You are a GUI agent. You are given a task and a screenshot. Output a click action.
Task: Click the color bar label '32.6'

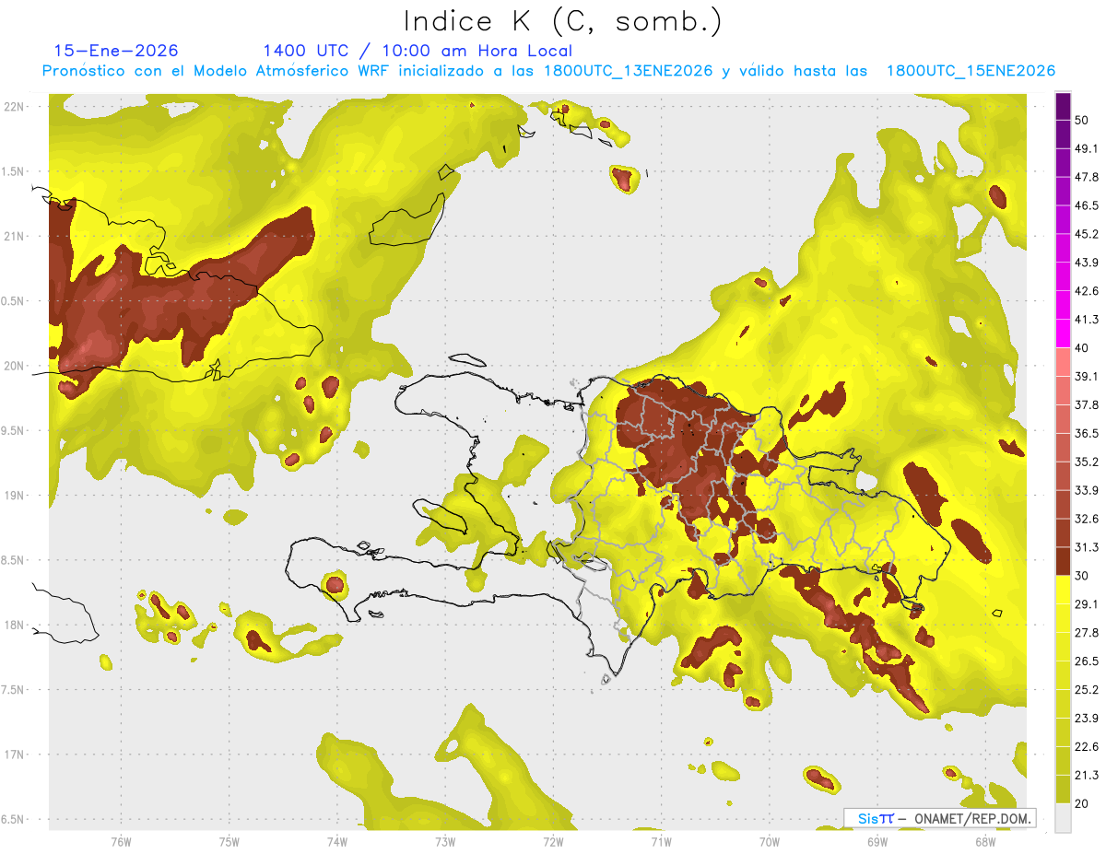click(x=1087, y=519)
